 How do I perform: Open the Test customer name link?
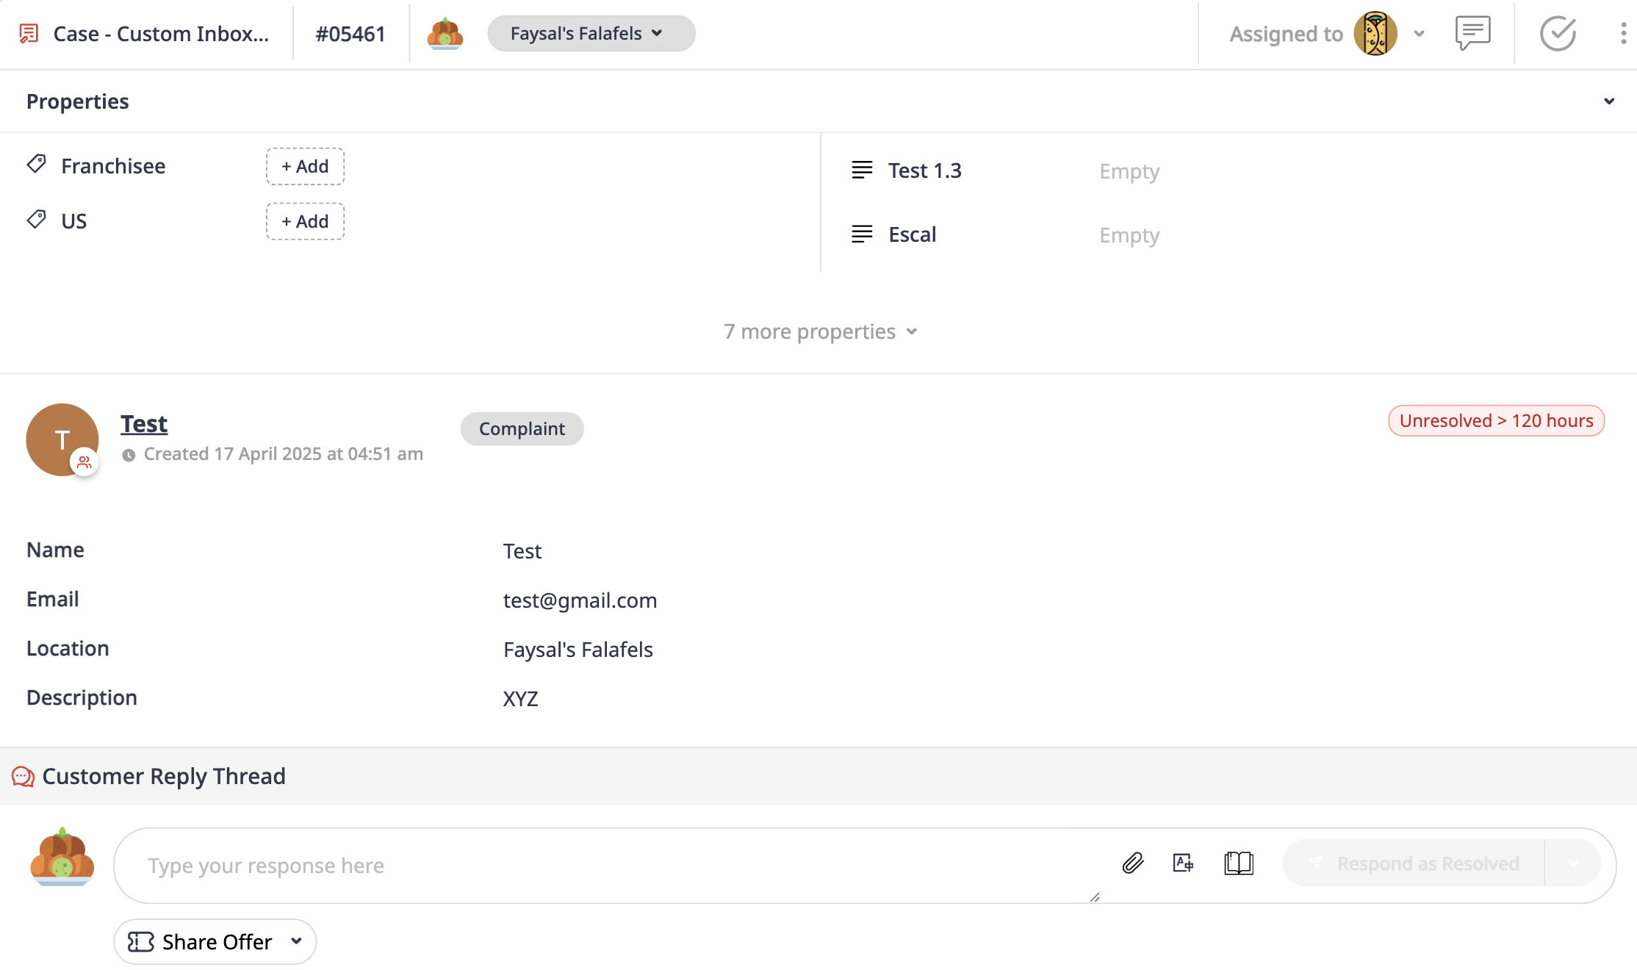(x=144, y=423)
